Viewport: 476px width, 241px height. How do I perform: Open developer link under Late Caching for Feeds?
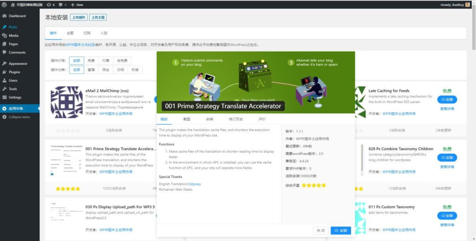pos(399,114)
